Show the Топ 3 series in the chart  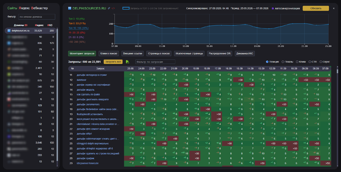(77, 19)
